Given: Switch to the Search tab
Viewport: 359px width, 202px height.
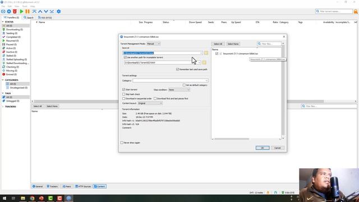Looking at the screenshot, I should [x=29, y=17].
